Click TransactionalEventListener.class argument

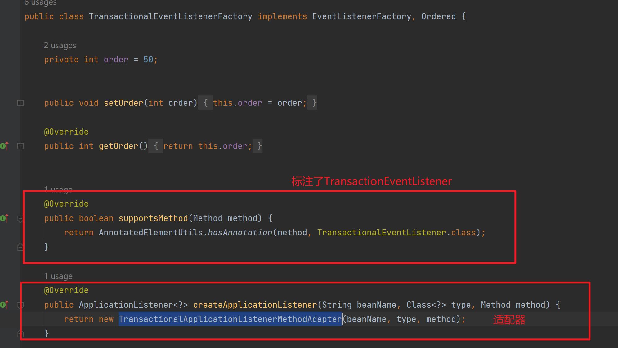pyautogui.click(x=396, y=233)
